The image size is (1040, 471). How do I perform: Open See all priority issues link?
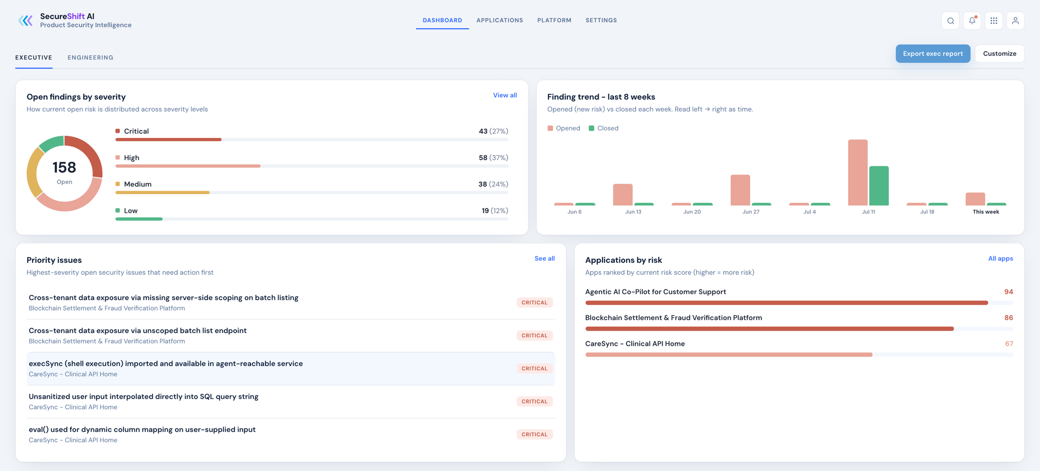544,259
